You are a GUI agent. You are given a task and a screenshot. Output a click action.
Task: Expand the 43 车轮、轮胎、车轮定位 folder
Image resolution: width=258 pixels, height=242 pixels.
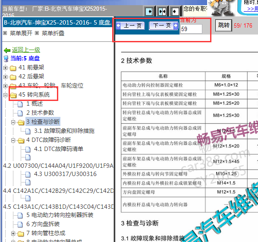(x=6, y=86)
